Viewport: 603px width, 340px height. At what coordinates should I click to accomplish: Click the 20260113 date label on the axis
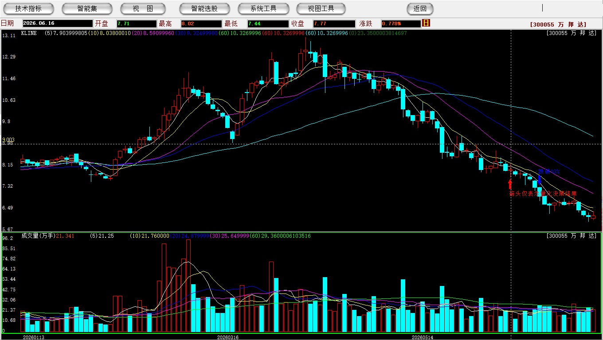34,337
